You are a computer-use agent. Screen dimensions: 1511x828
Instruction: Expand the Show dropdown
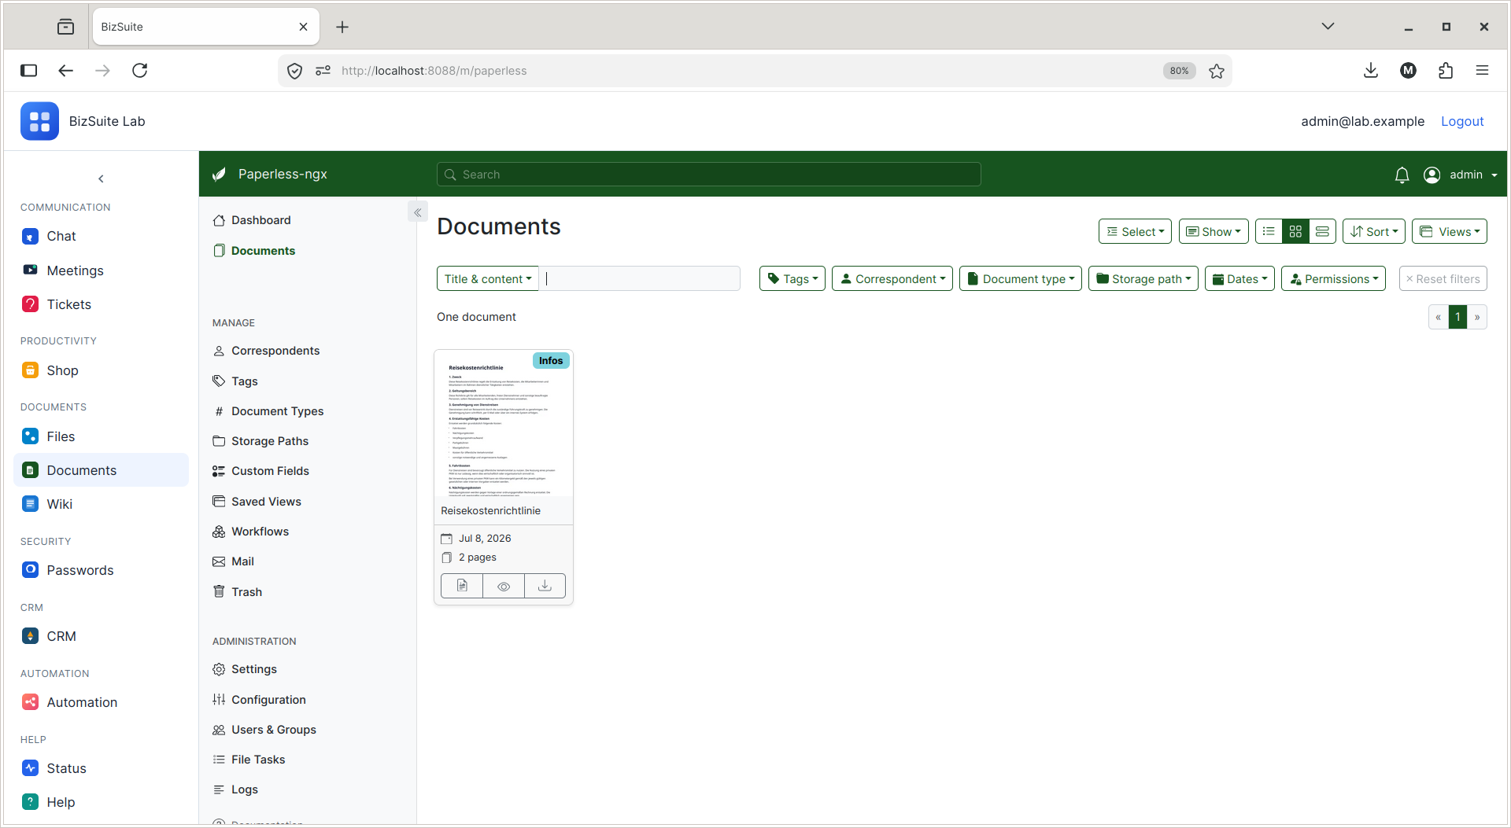coord(1214,231)
